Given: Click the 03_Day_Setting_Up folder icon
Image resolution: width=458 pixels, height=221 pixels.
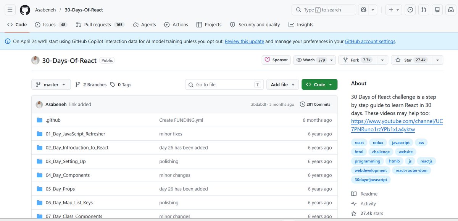Looking at the screenshot, I should click(x=39, y=161).
